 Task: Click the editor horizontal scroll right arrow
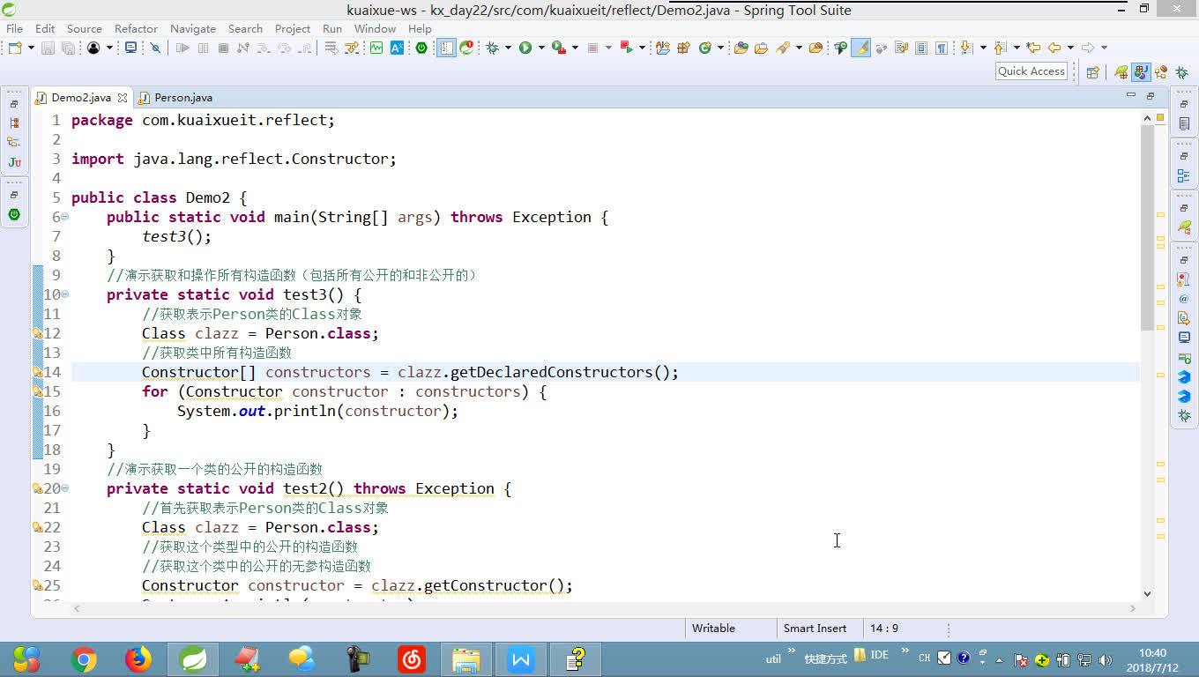click(1133, 608)
